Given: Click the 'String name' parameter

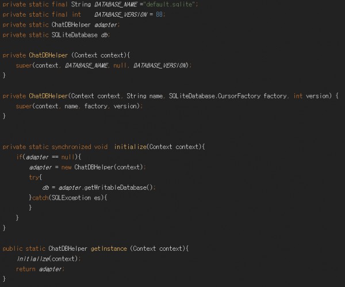Looking at the screenshot, I should pyautogui.click(x=144, y=96).
